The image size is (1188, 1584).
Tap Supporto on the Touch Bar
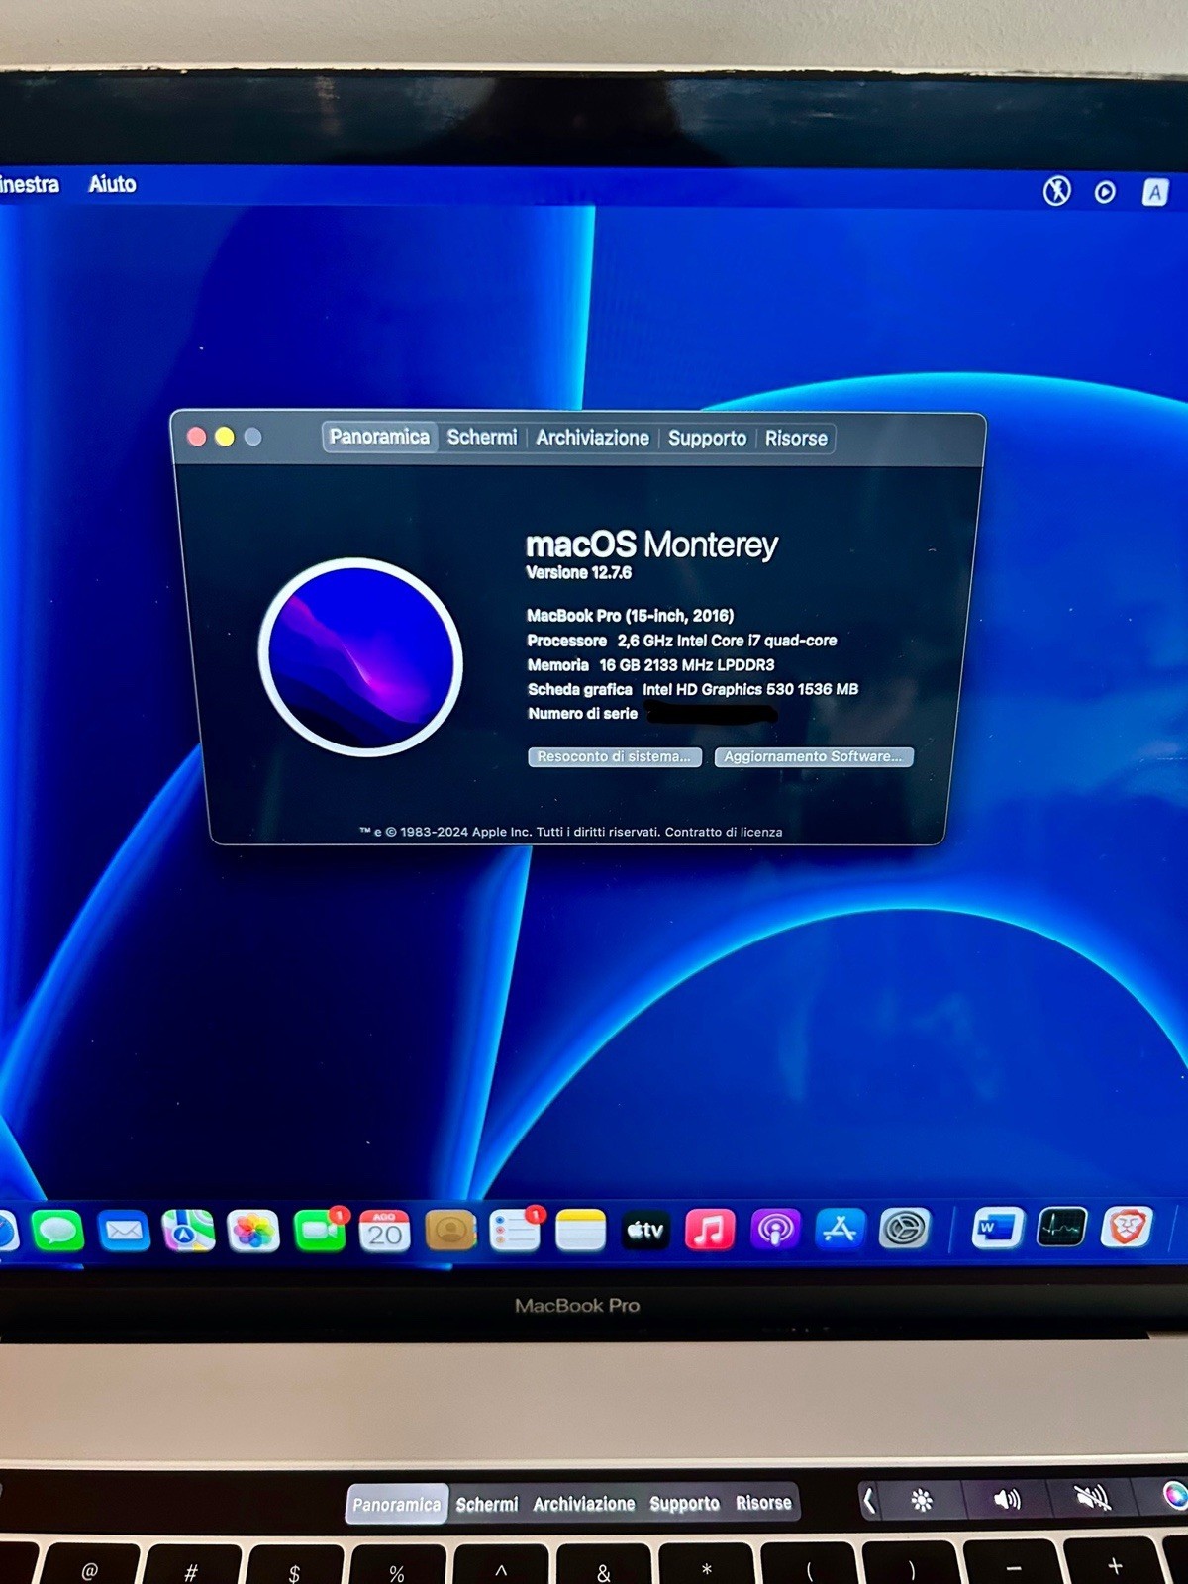684,1503
